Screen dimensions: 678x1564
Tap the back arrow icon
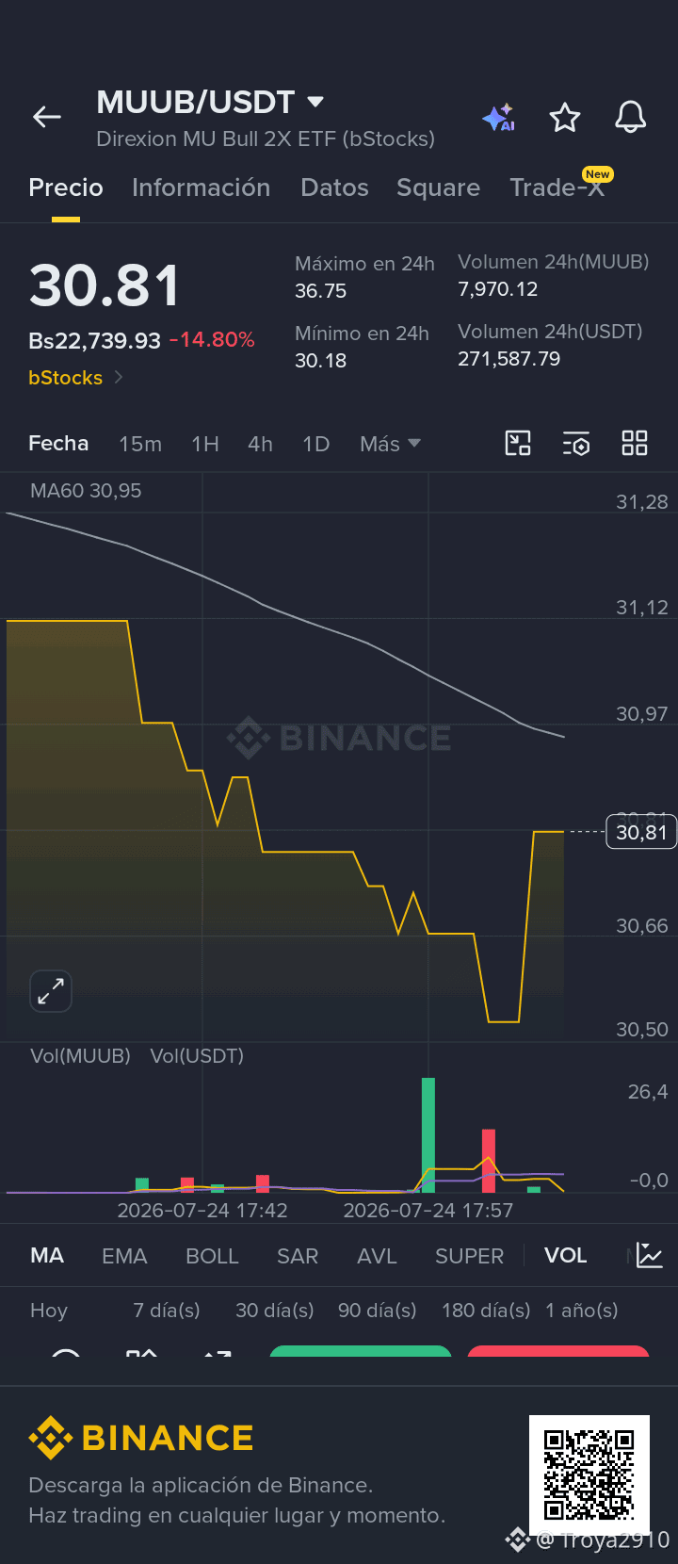pos(46,117)
